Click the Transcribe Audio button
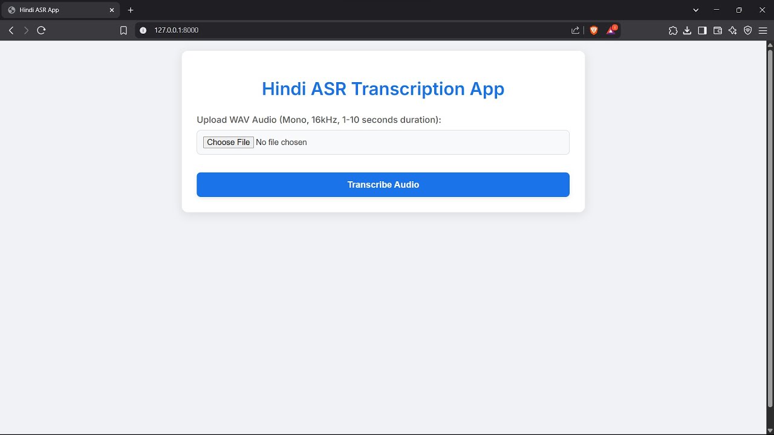Image resolution: width=774 pixels, height=435 pixels. [x=383, y=185]
